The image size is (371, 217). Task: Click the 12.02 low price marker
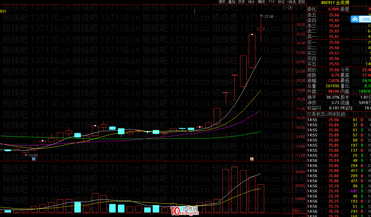(x=33, y=155)
